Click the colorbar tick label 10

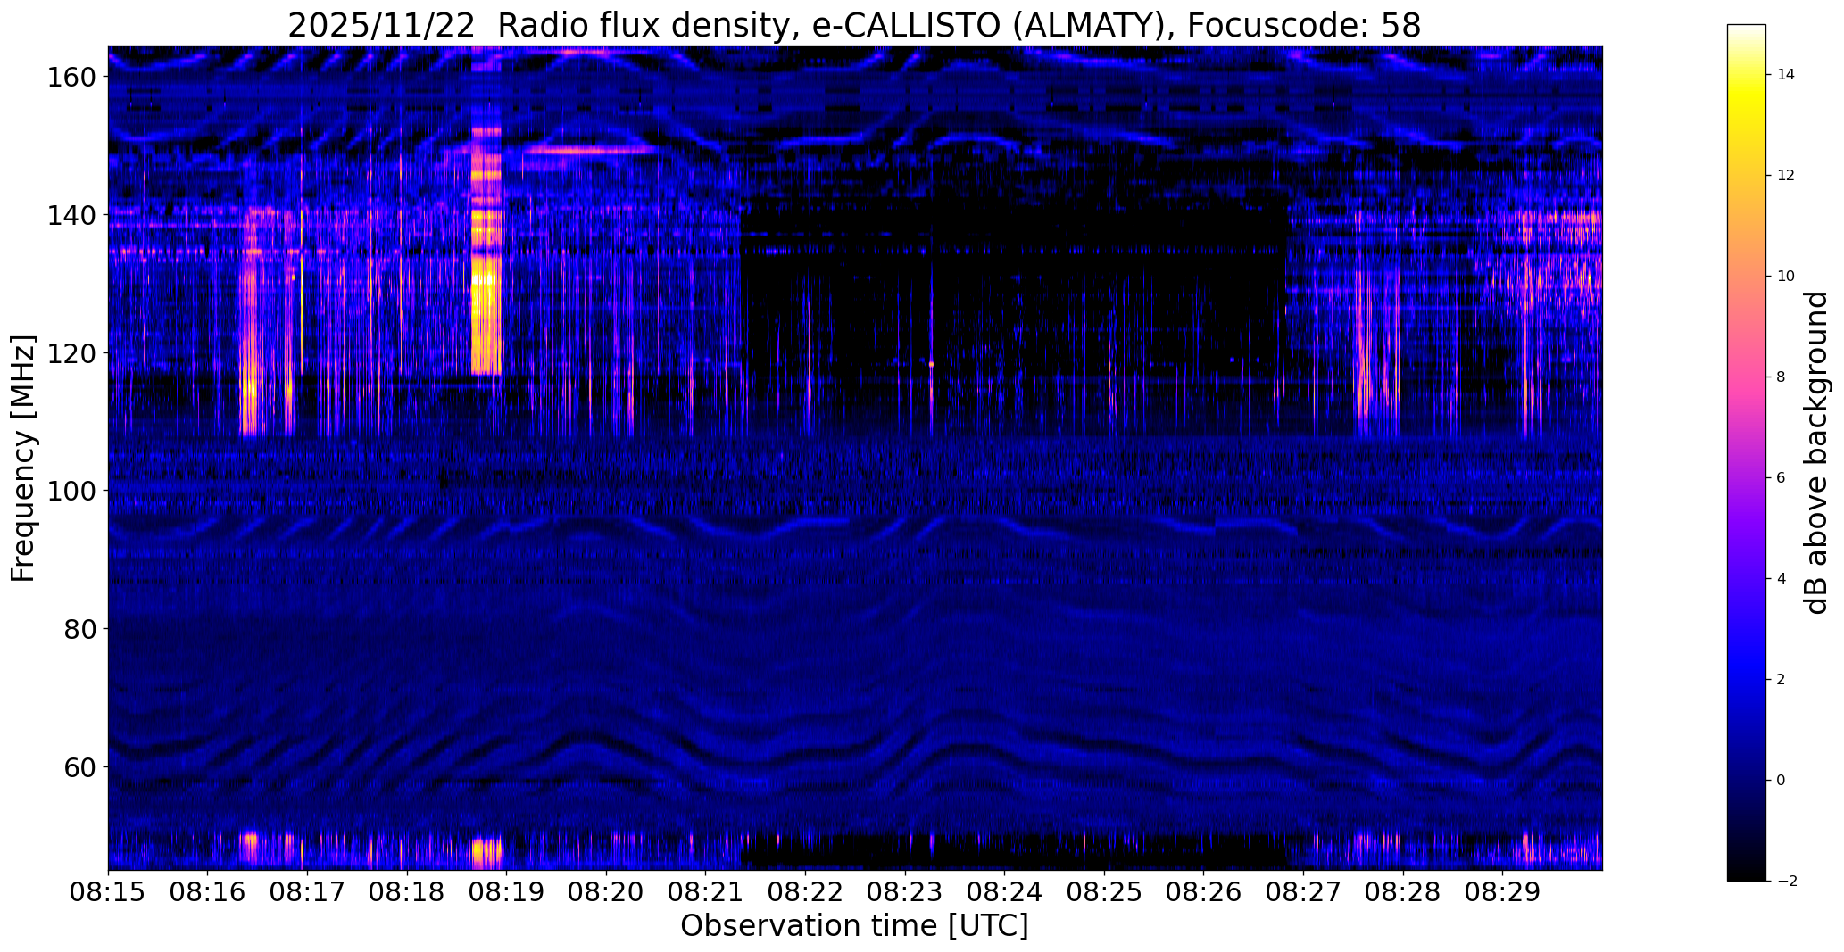point(1785,277)
